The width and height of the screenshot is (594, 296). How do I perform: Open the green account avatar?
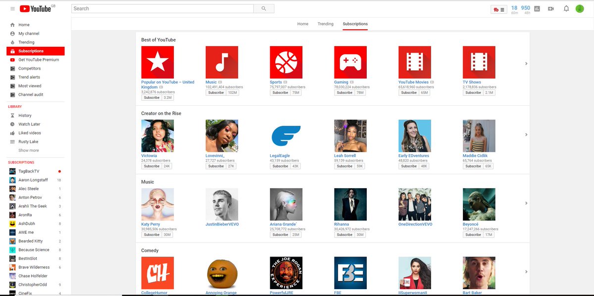point(580,8)
